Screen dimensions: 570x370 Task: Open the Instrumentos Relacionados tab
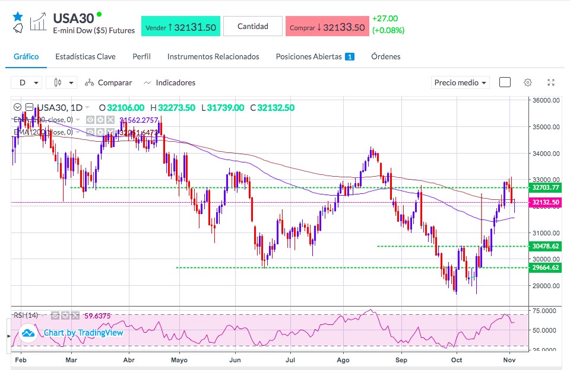click(213, 57)
